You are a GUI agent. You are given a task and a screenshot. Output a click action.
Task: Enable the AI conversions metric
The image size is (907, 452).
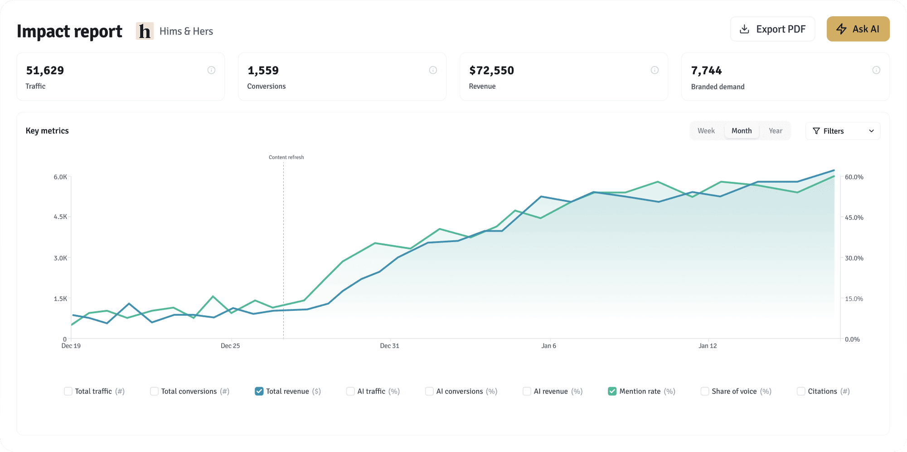[429, 391]
